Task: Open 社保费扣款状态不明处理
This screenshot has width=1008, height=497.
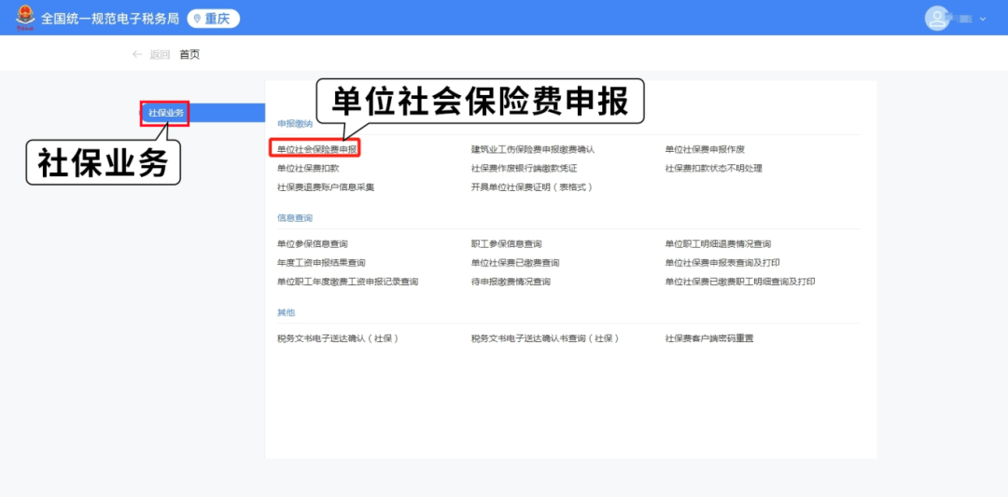Action: [x=713, y=168]
